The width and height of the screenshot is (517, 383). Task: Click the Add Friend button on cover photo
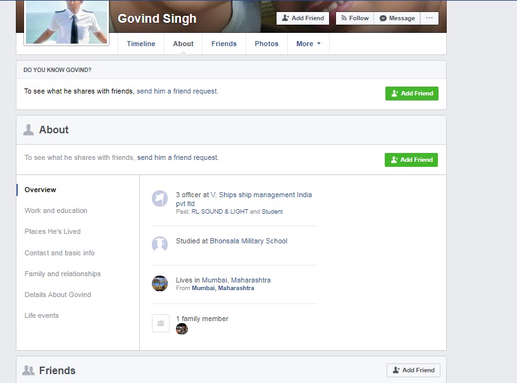(302, 18)
